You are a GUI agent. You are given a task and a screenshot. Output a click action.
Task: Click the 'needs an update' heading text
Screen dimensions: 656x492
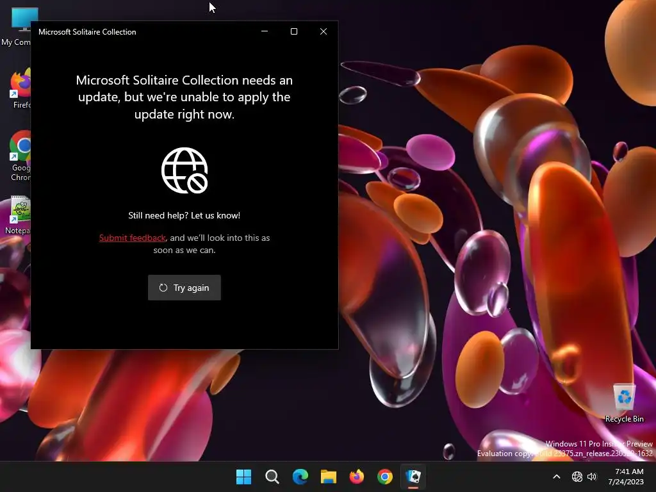pos(184,97)
